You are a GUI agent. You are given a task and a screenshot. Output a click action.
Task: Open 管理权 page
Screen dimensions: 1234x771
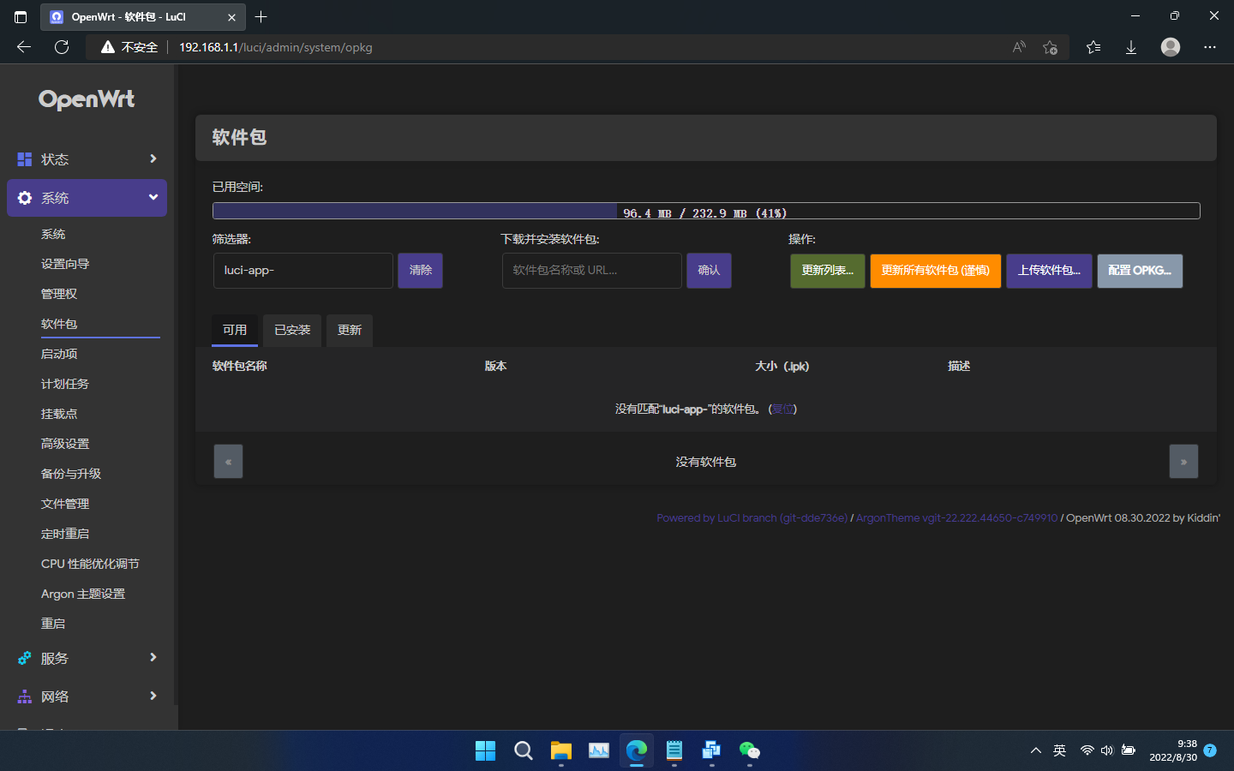tap(59, 294)
